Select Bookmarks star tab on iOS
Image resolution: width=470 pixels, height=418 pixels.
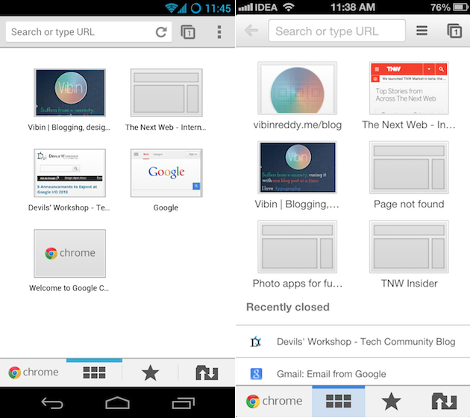(x=391, y=402)
